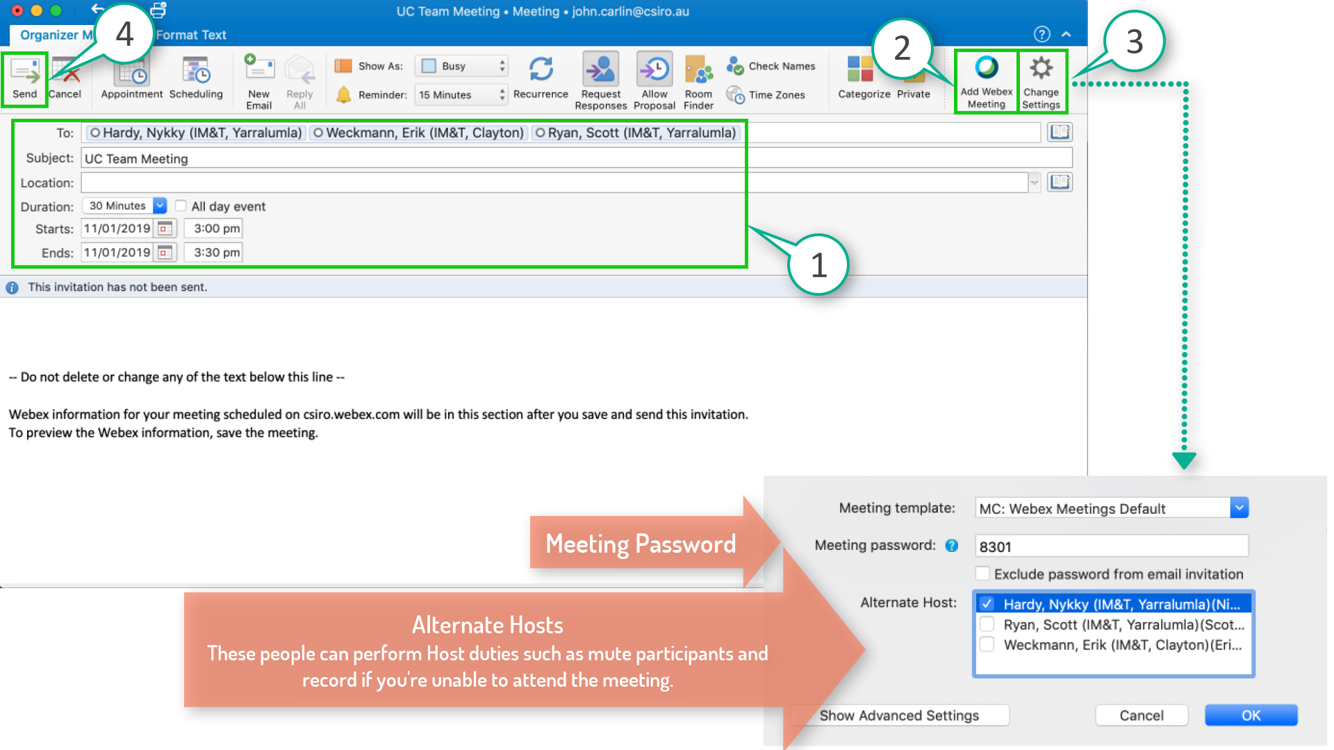Switch to the Format Text tab

[191, 35]
